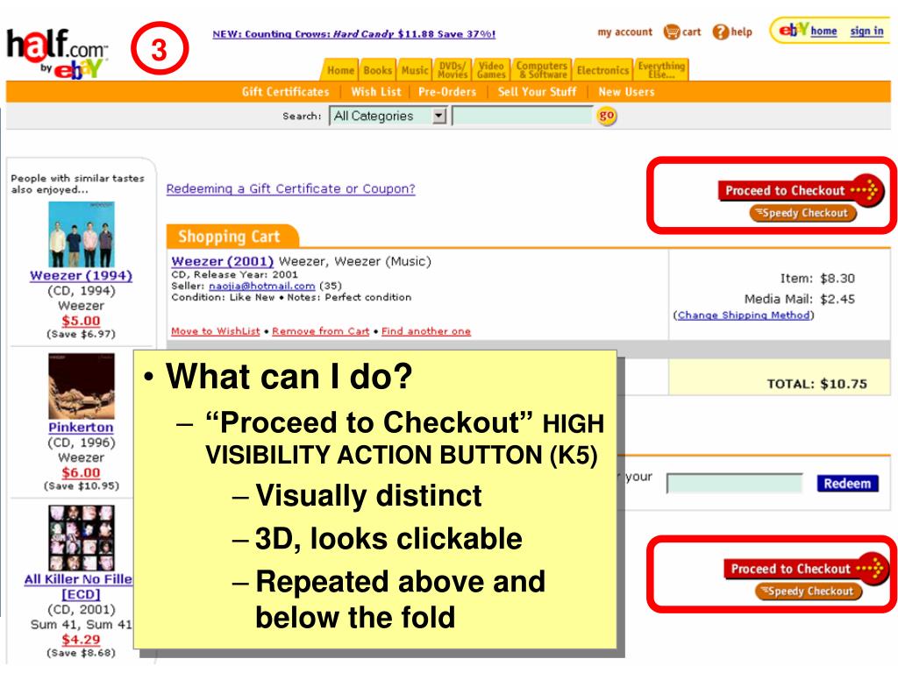Click the round go search button
The width and height of the screenshot is (898, 673).
pyautogui.click(x=607, y=117)
